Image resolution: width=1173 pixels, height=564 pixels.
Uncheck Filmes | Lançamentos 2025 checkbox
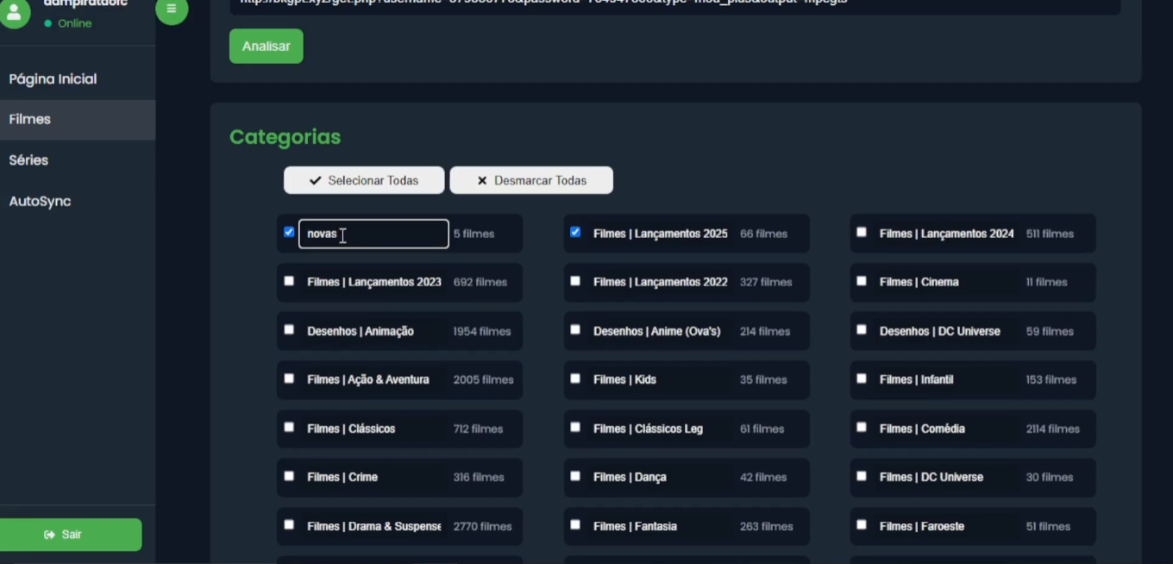pos(575,232)
